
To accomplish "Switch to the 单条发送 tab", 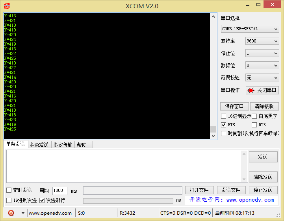I will [16, 144].
